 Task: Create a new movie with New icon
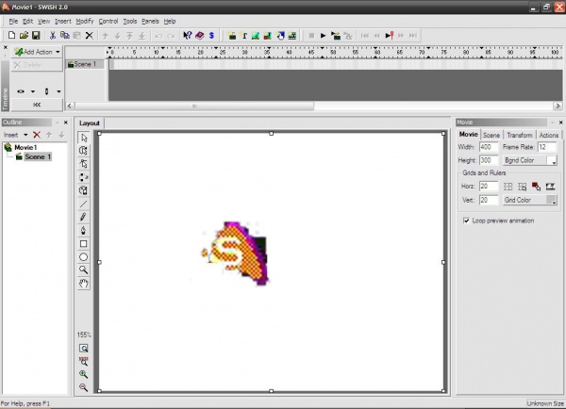11,36
